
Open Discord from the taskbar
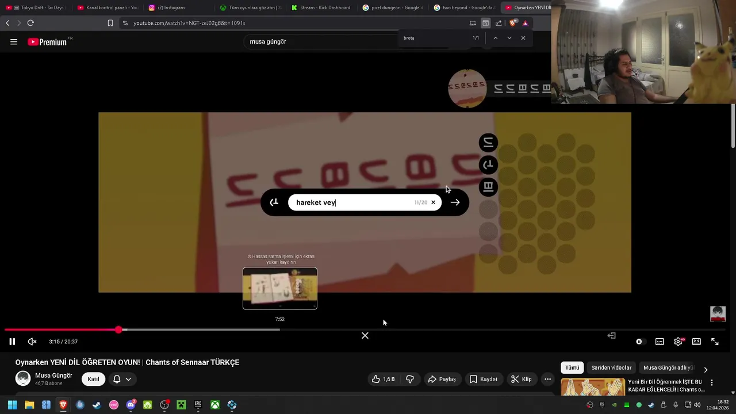point(131,405)
